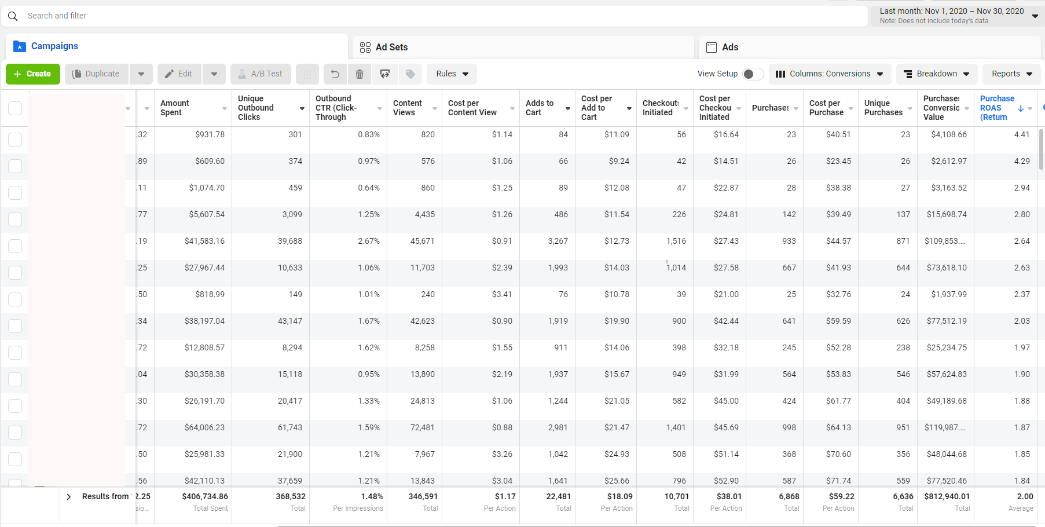Click the trash delete icon
This screenshot has width=1045, height=527.
(x=360, y=74)
